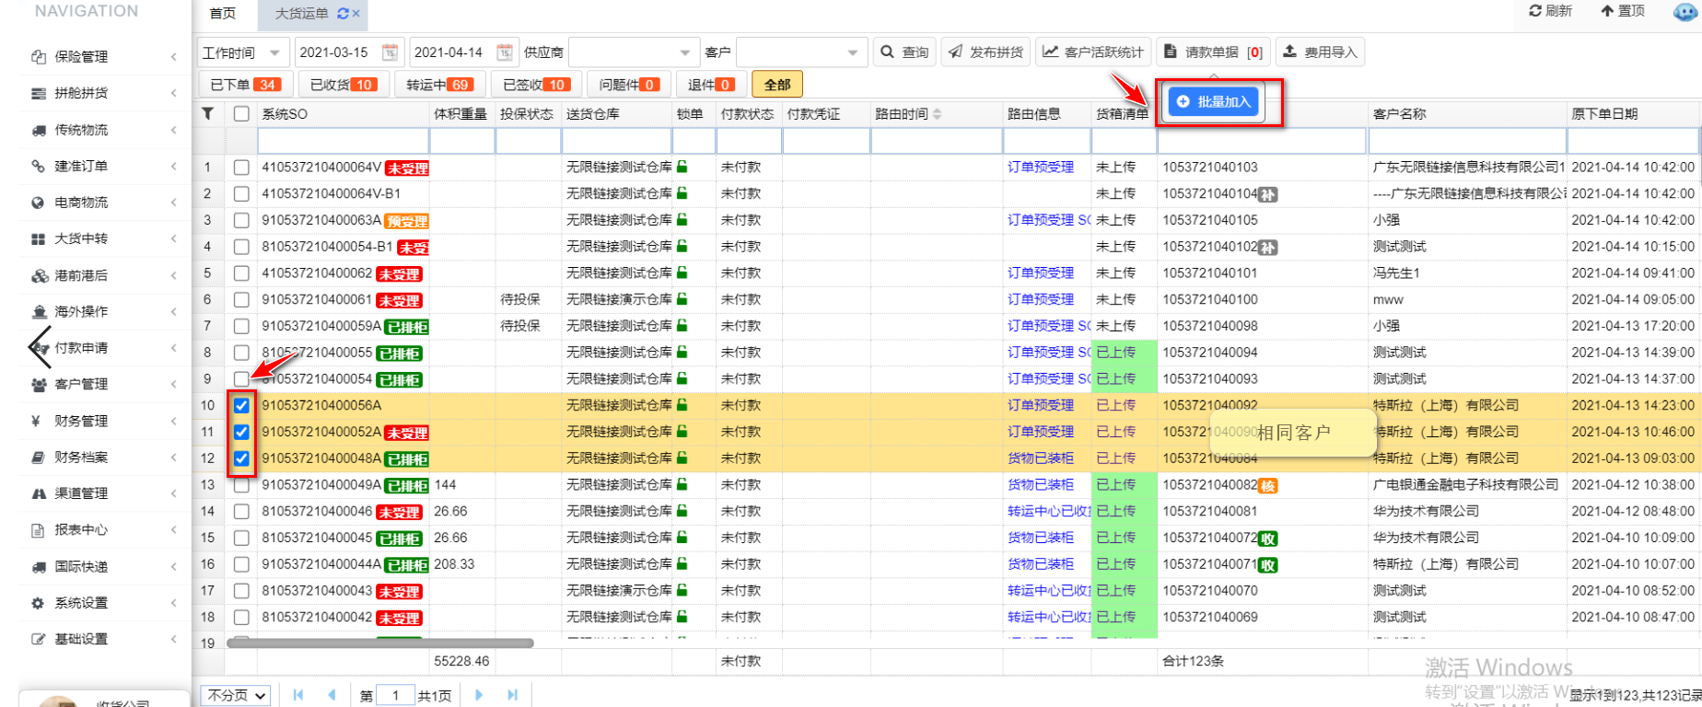Go to next page using pagination arrow
Screen dimensions: 1702x707
coord(479,695)
